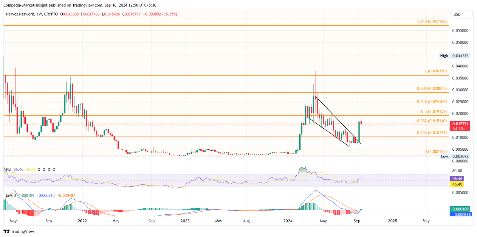Click the 0.035000 price axis tick
This screenshot has width=477, height=237.
(x=460, y=78)
